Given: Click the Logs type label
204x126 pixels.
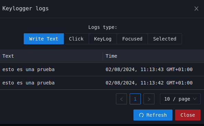Looking at the screenshot, I should click(103, 27).
